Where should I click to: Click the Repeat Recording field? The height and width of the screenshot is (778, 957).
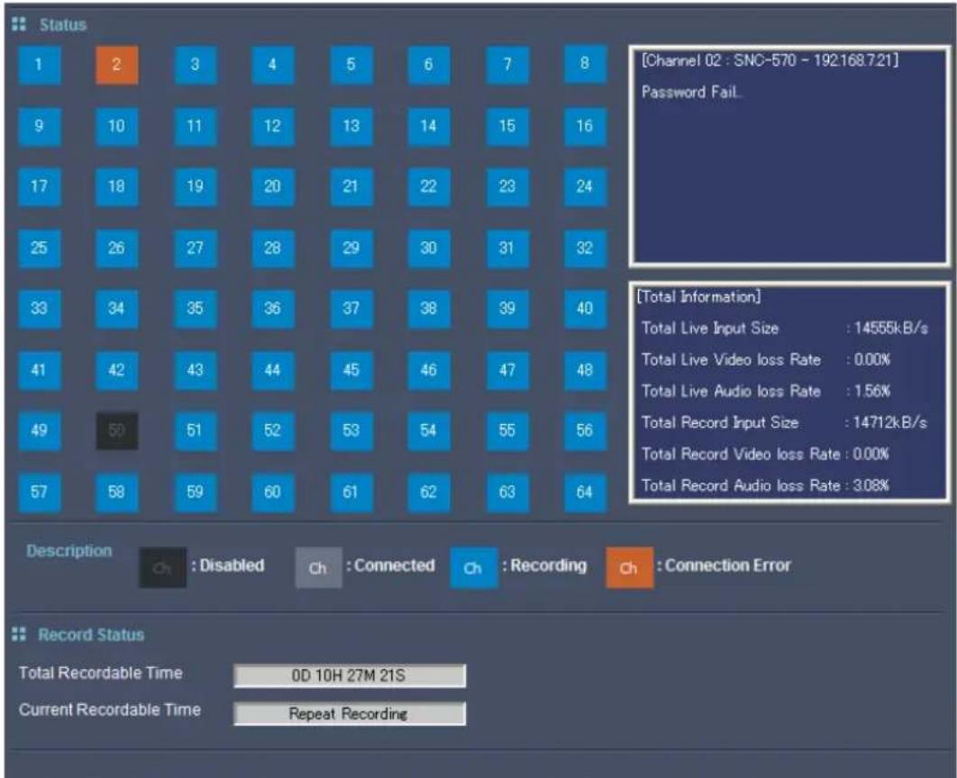(x=350, y=713)
